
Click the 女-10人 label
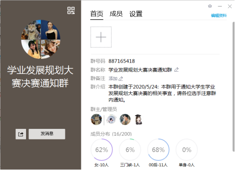click(x=101, y=165)
